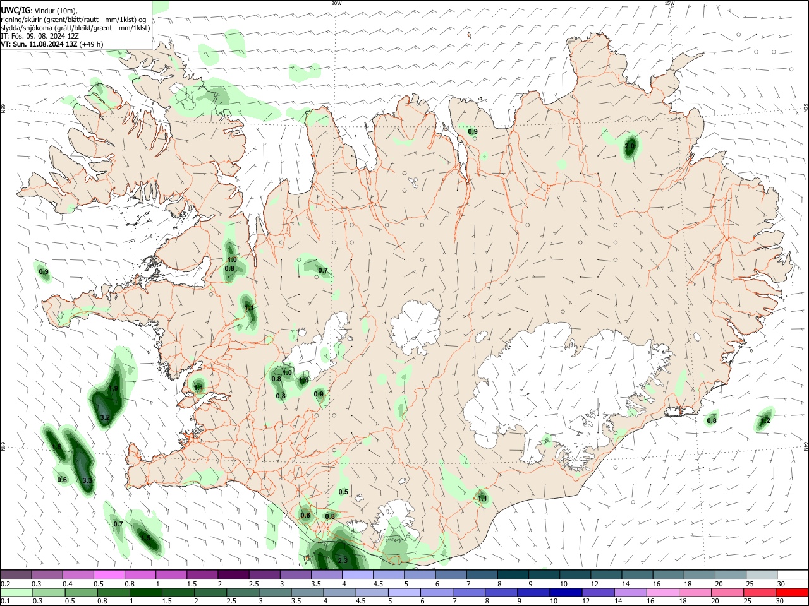This screenshot has width=809, height=606.
Task: Click dark purple top legend swatch between 2 and 2.5
Action: [233, 574]
